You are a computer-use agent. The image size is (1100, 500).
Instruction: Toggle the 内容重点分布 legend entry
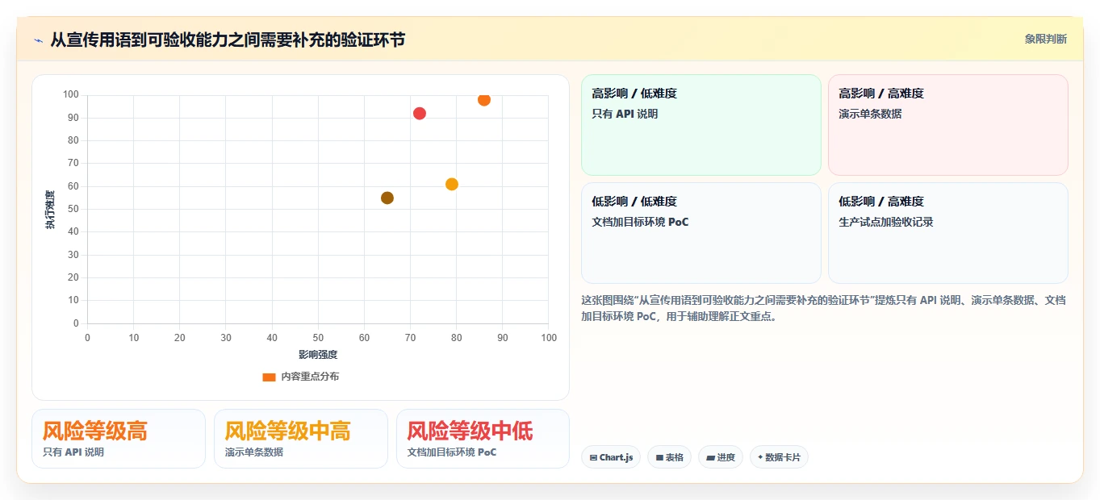pyautogui.click(x=300, y=377)
